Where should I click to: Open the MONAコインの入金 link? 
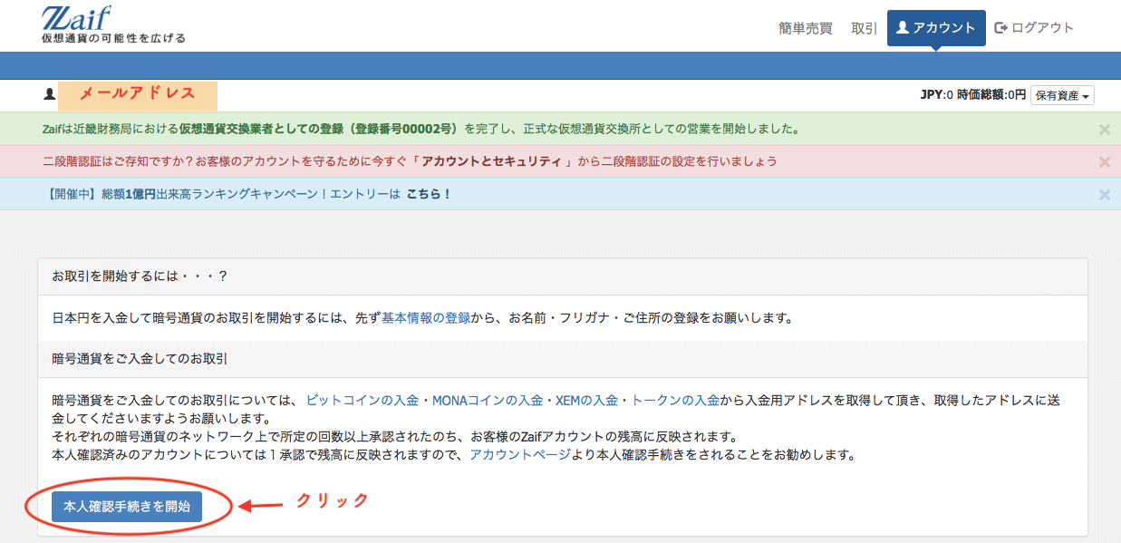point(487,400)
